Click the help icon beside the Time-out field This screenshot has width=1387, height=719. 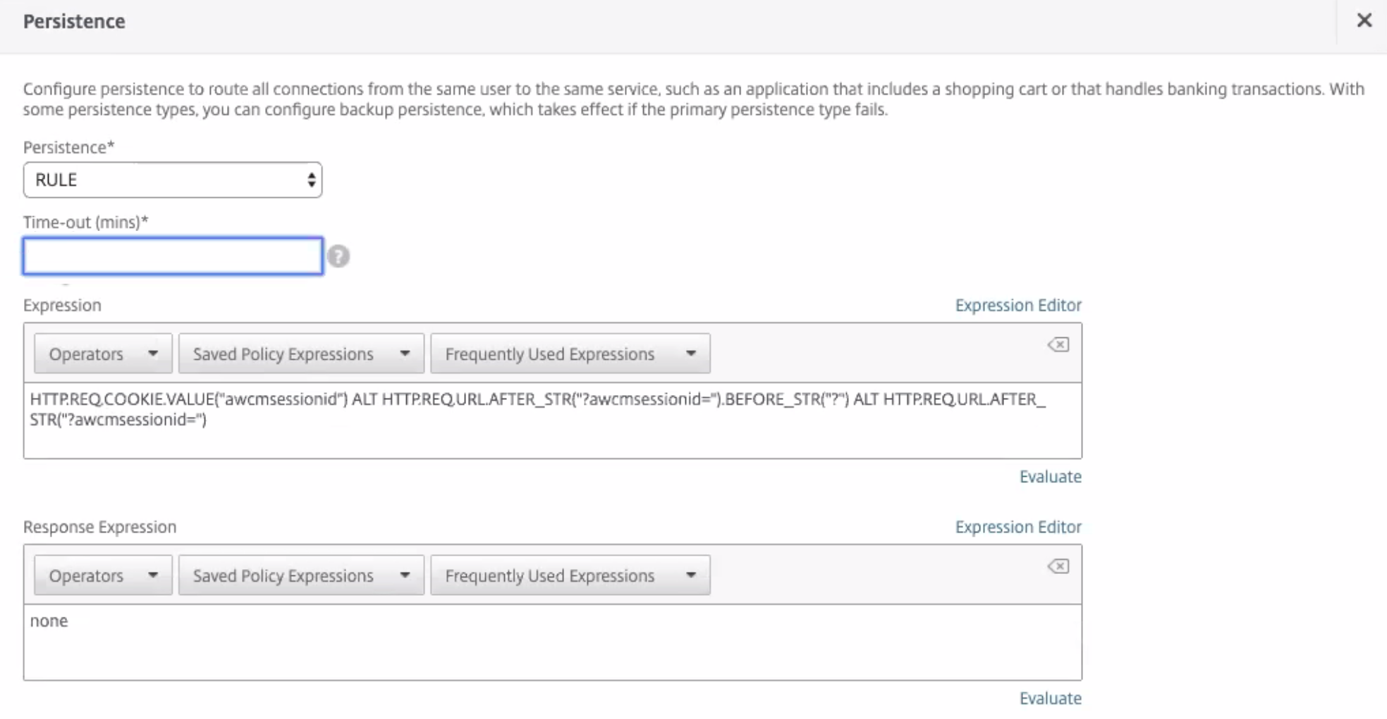point(339,256)
